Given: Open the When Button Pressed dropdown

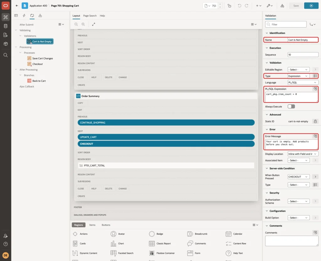Looking at the screenshot, I should point(298,177).
